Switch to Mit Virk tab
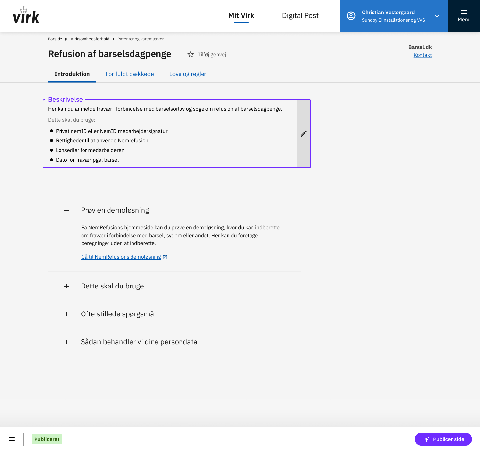480x451 pixels. (241, 16)
